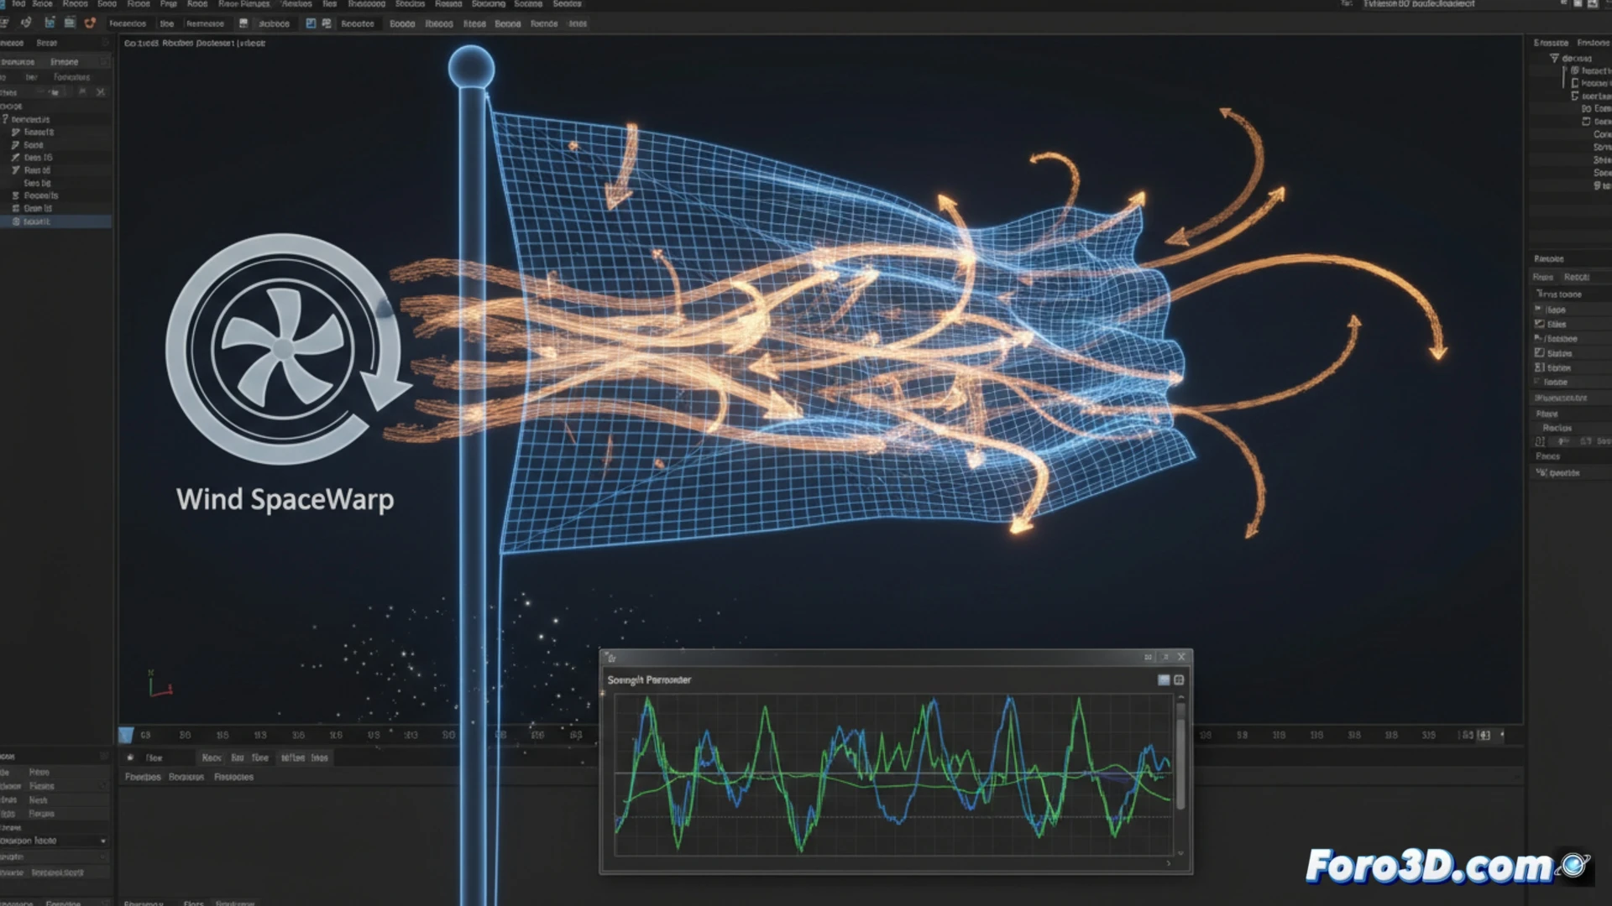Click the axis gizmo in viewport corner
Screen dimensions: 1612x906
pos(159,685)
